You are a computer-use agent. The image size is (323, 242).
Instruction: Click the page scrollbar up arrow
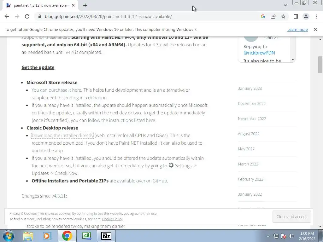(x=320, y=39)
